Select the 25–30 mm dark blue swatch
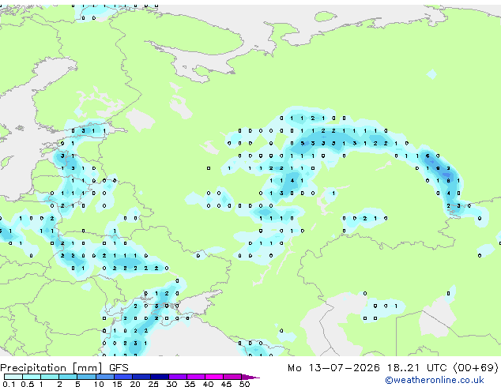 coord(160,377)
